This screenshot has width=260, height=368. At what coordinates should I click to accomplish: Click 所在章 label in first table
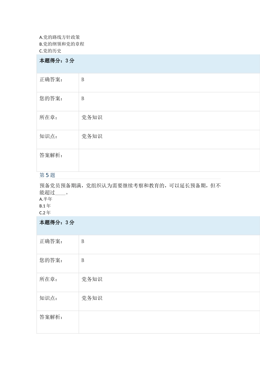(x=48, y=117)
